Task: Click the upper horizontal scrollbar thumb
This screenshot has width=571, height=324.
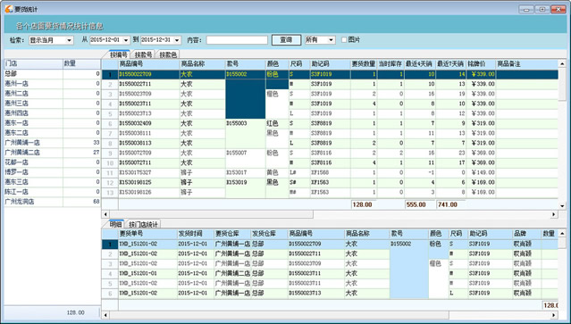Action: (x=212, y=214)
